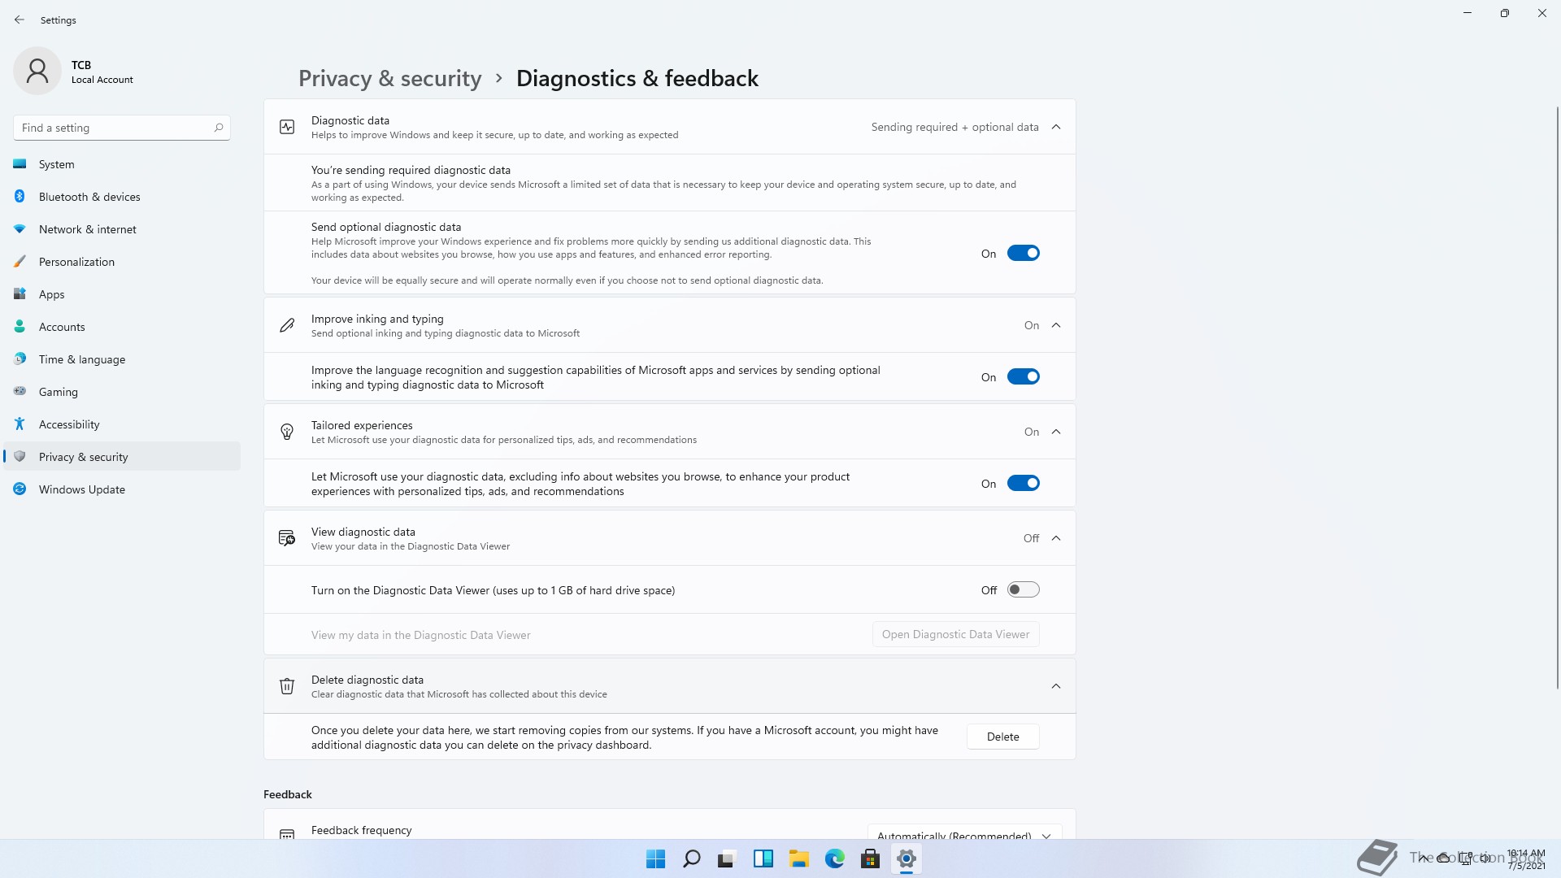Click the TCB user avatar icon
This screenshot has height=878, width=1561.
(37, 71)
